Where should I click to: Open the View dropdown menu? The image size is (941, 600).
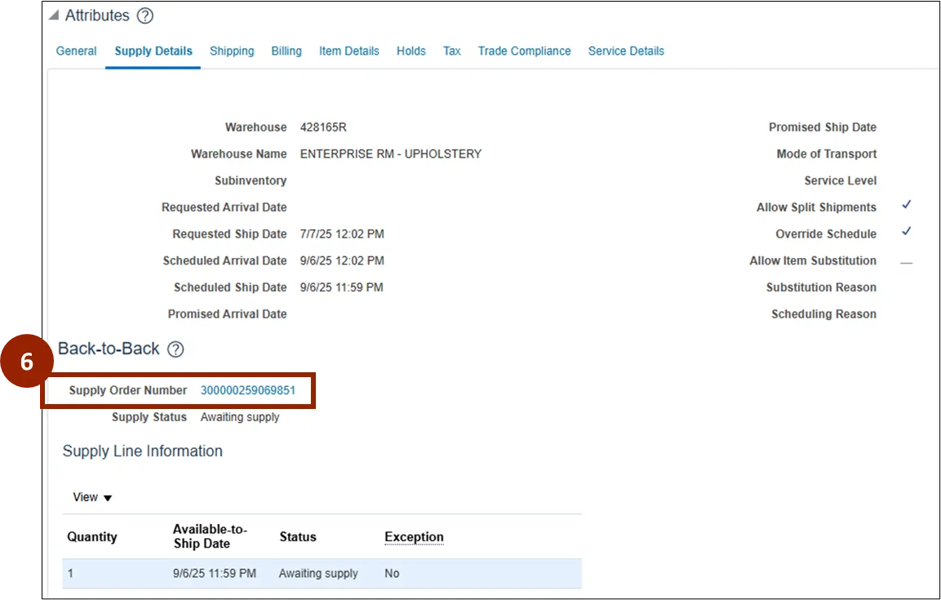(x=92, y=497)
